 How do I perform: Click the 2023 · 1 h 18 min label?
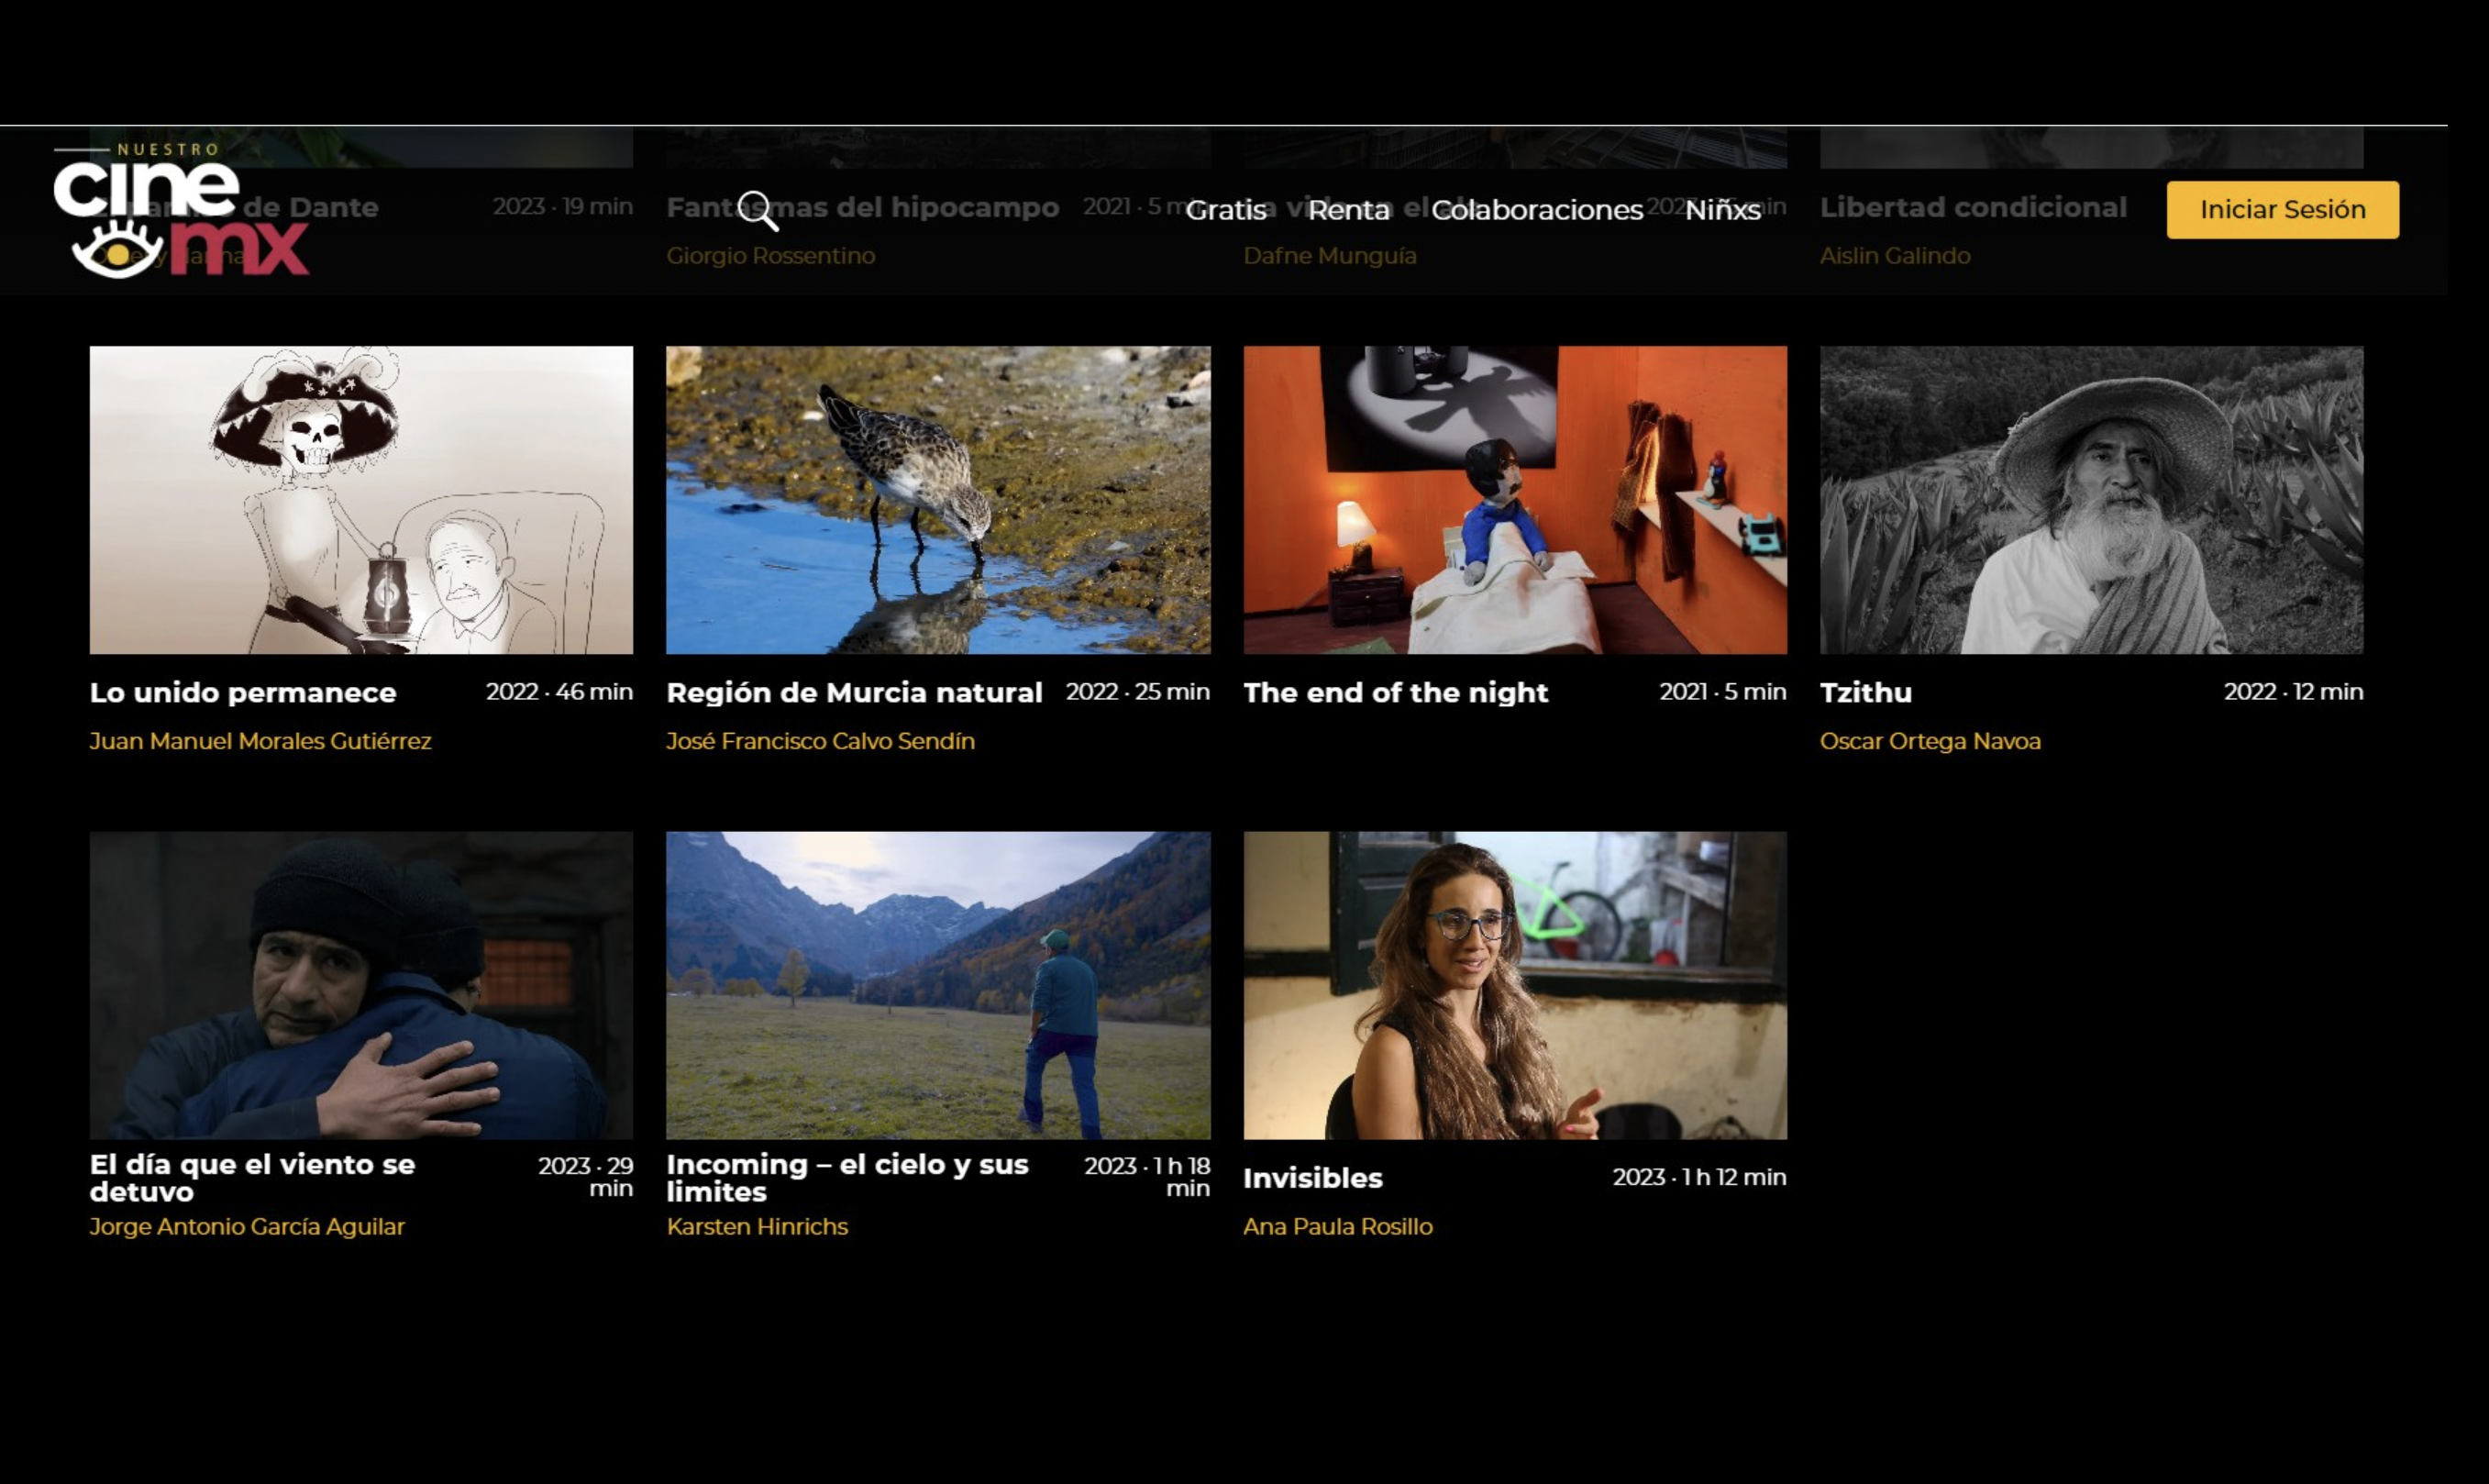tap(1147, 1177)
